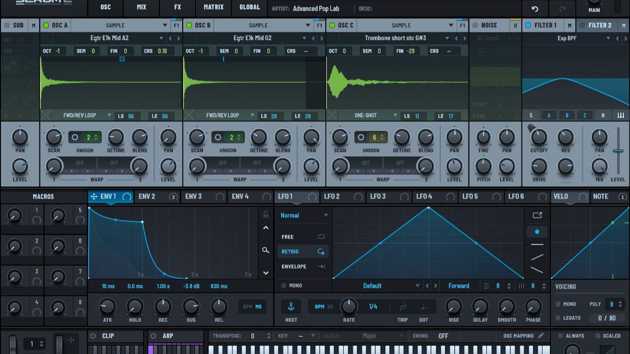Enable FILTER 2
This screenshot has width=630, height=354.
pyautogui.click(x=582, y=25)
